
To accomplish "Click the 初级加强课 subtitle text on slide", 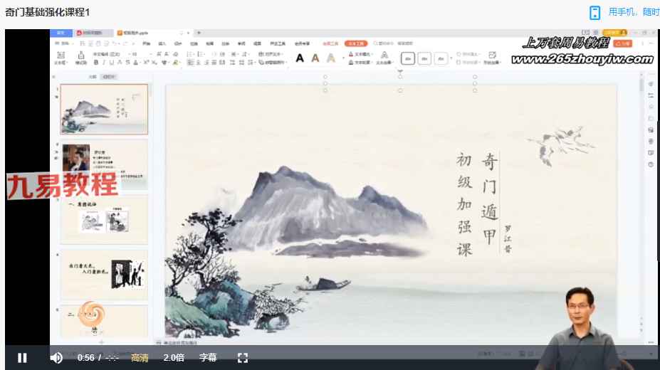I will pyautogui.click(x=464, y=204).
